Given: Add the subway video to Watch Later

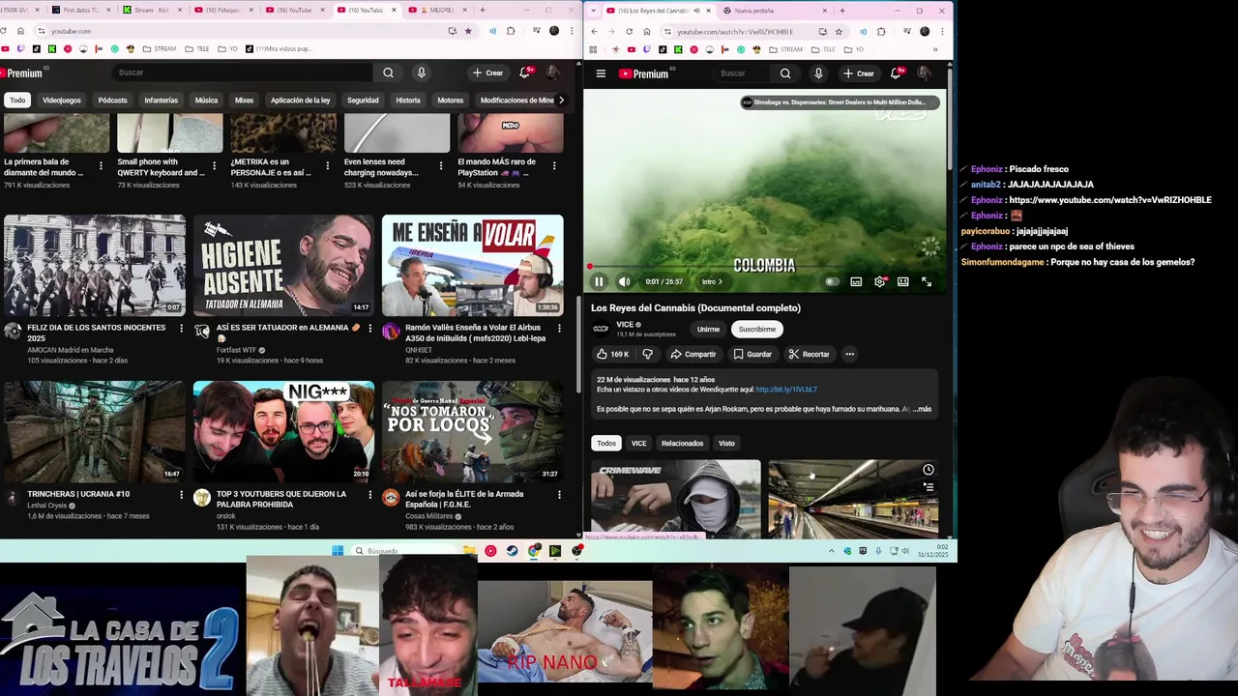Looking at the screenshot, I should [928, 470].
